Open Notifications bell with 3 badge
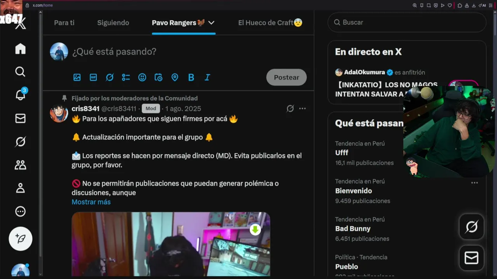Image resolution: width=497 pixels, height=279 pixels. point(20,95)
